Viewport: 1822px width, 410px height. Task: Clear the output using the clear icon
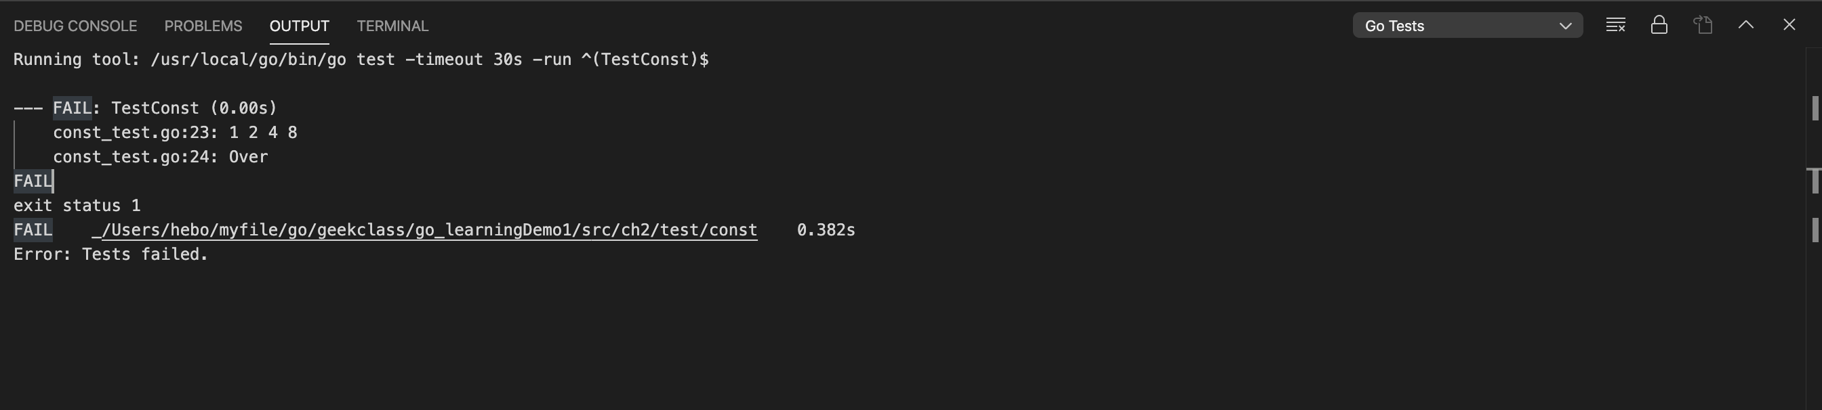1615,26
